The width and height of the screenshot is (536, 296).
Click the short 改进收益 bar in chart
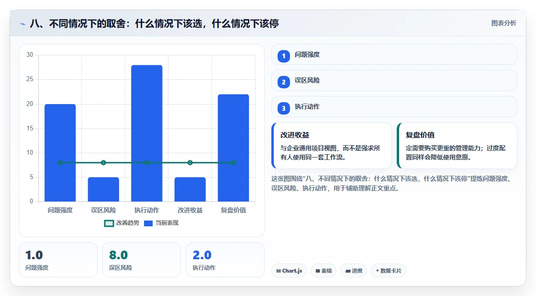pyautogui.click(x=190, y=189)
